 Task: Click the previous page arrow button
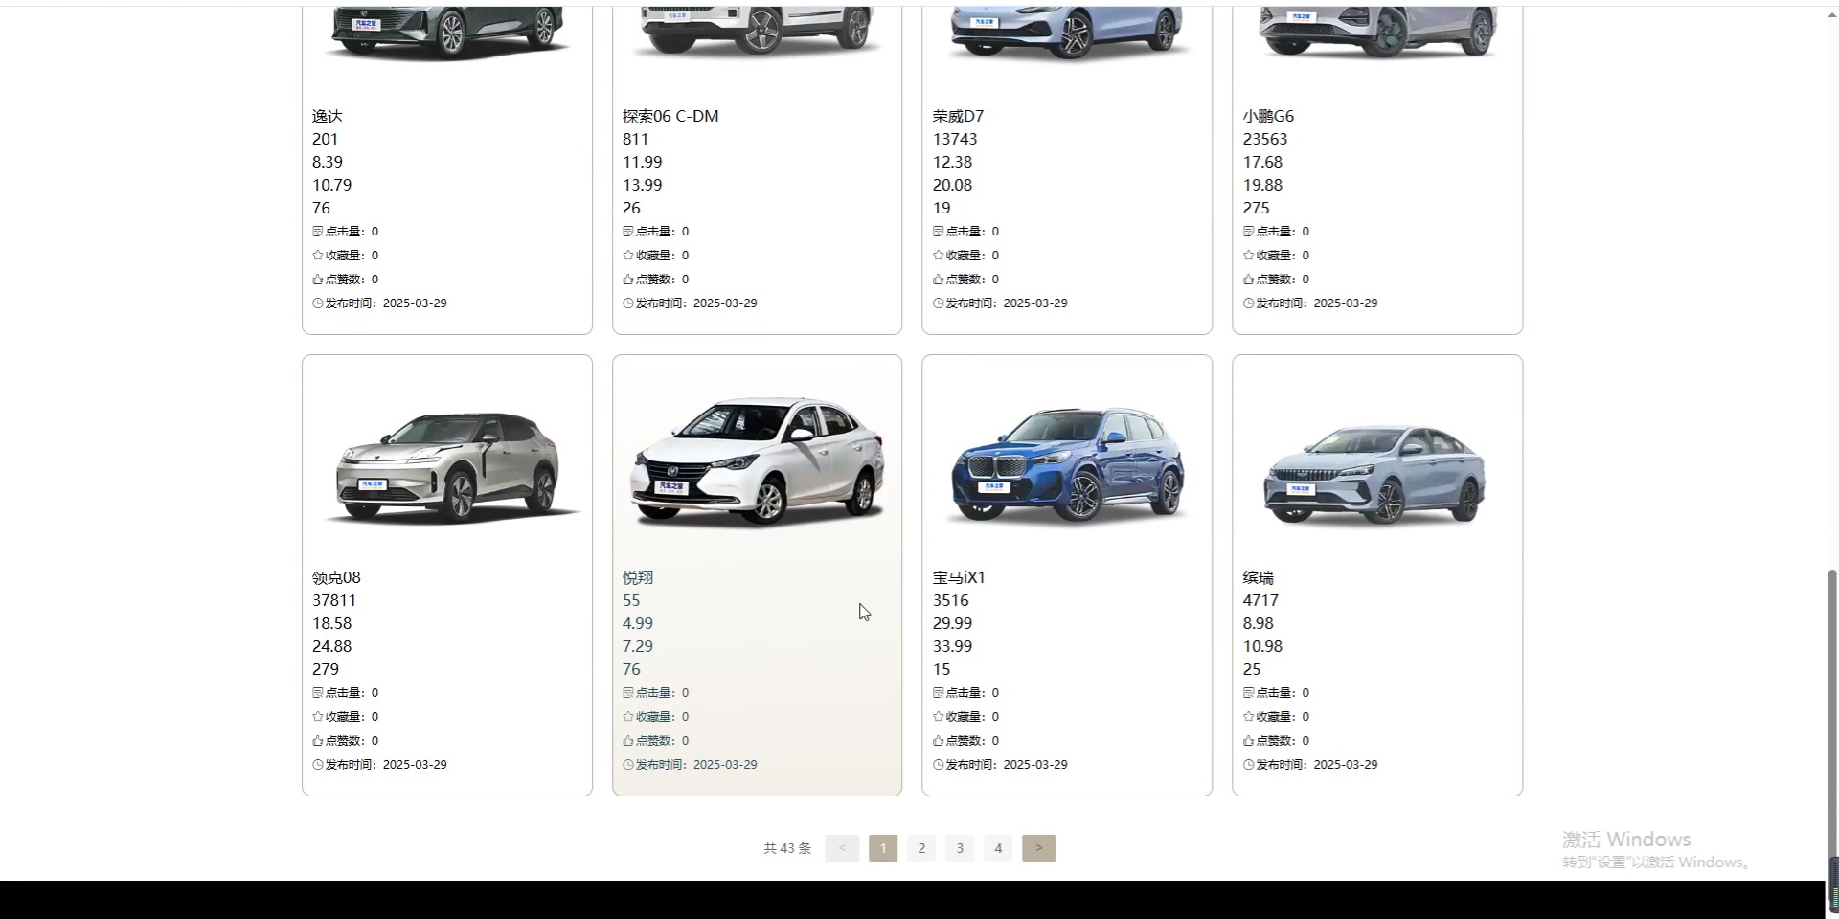click(x=842, y=848)
